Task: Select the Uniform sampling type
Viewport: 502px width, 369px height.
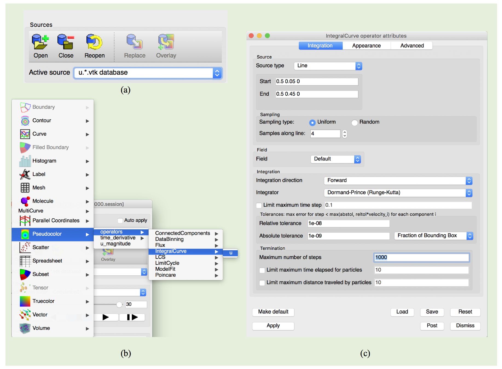Action: pyautogui.click(x=312, y=122)
